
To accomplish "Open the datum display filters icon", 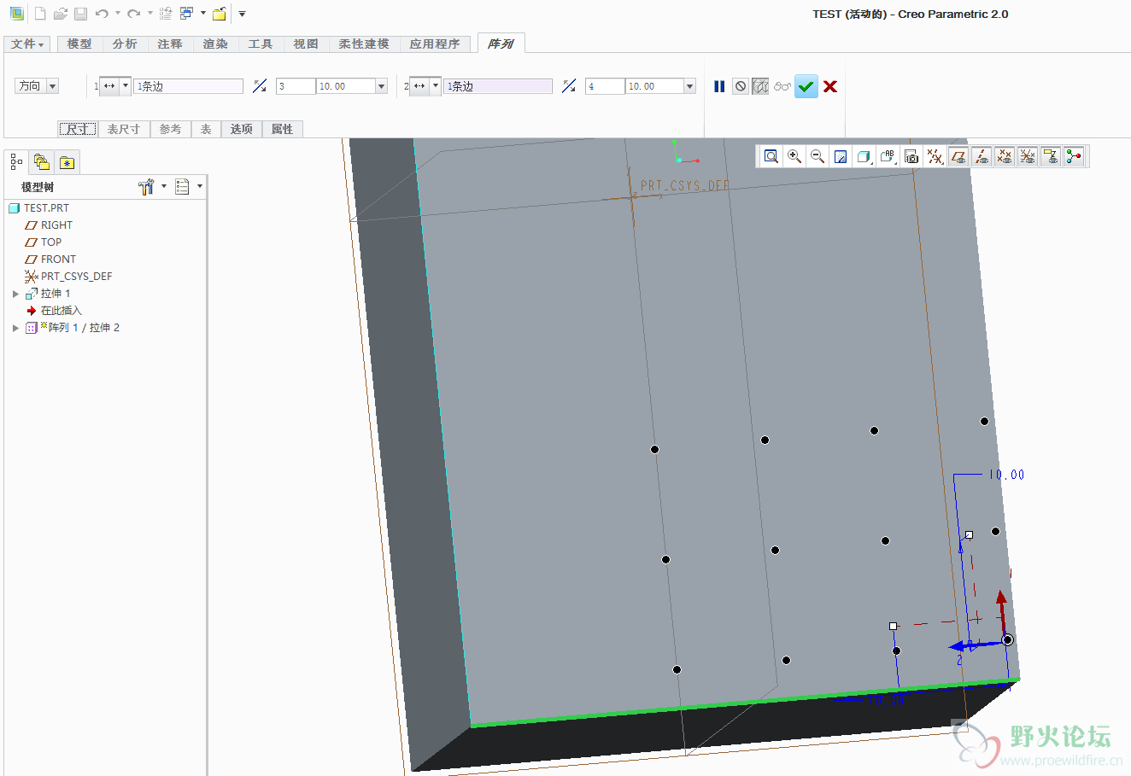I will pyautogui.click(x=935, y=156).
